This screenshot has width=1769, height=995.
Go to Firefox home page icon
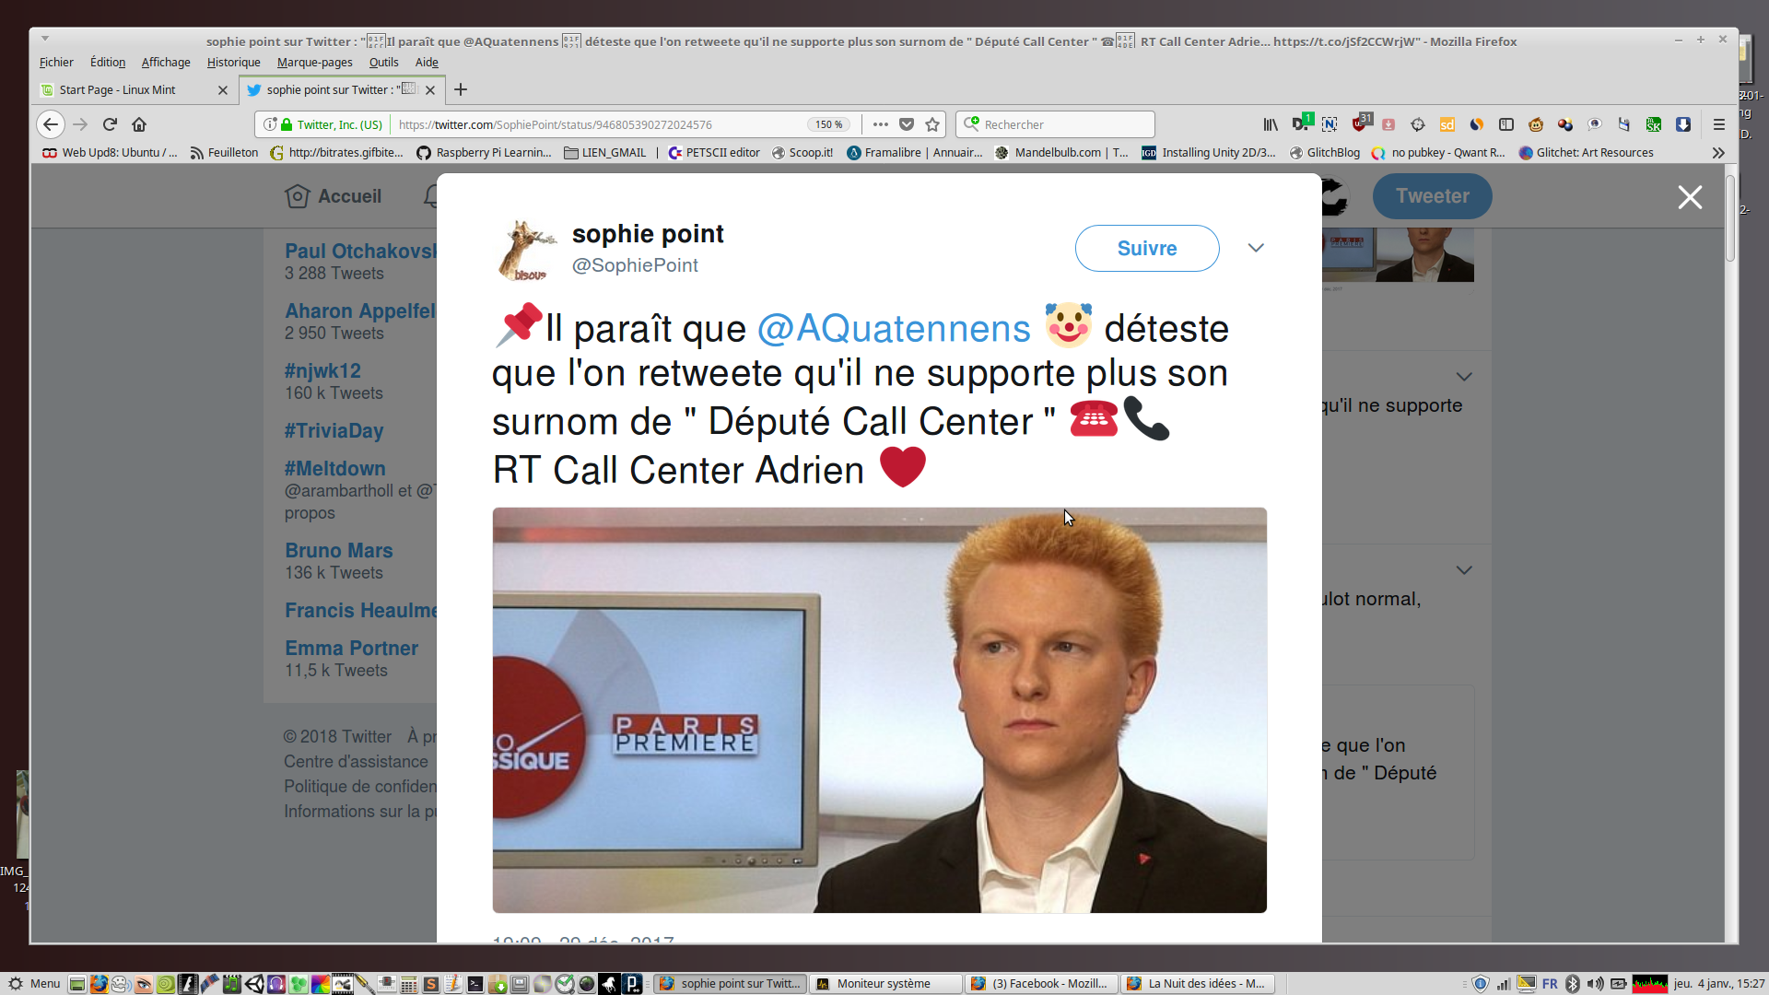pos(139,124)
